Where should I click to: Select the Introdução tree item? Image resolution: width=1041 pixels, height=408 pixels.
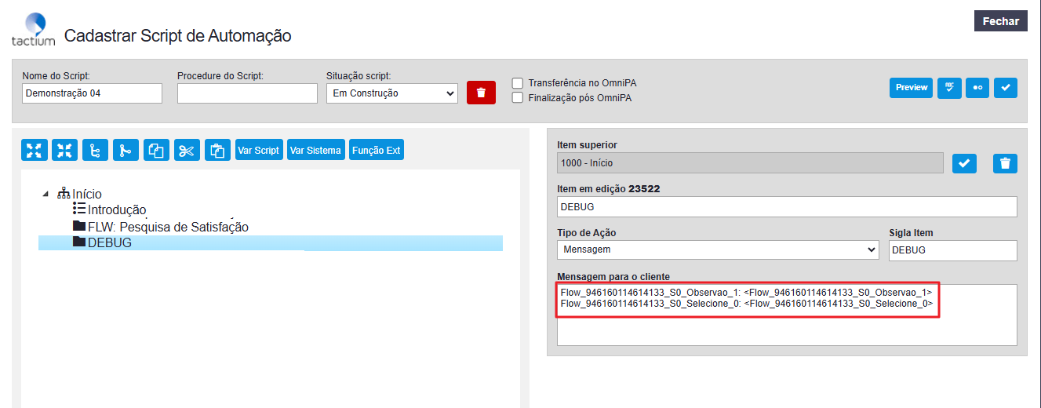click(116, 209)
